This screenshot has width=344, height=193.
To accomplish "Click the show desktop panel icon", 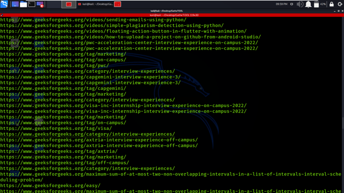I will pos(15,4).
